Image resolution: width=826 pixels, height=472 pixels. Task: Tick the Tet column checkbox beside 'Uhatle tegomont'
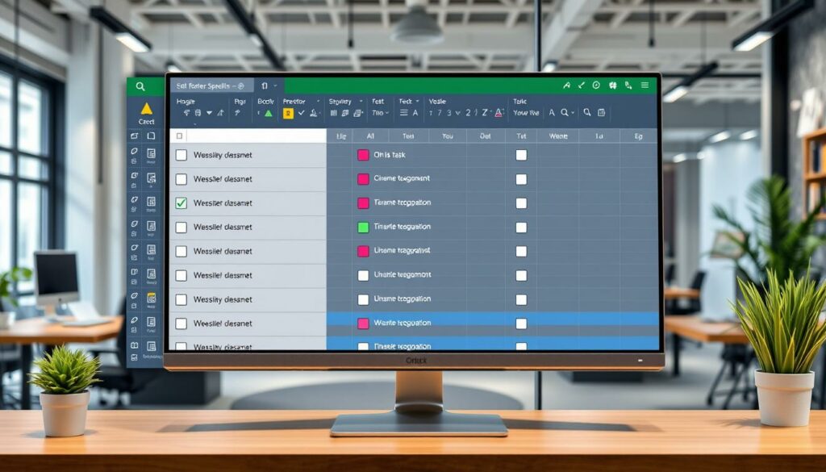coord(521,275)
